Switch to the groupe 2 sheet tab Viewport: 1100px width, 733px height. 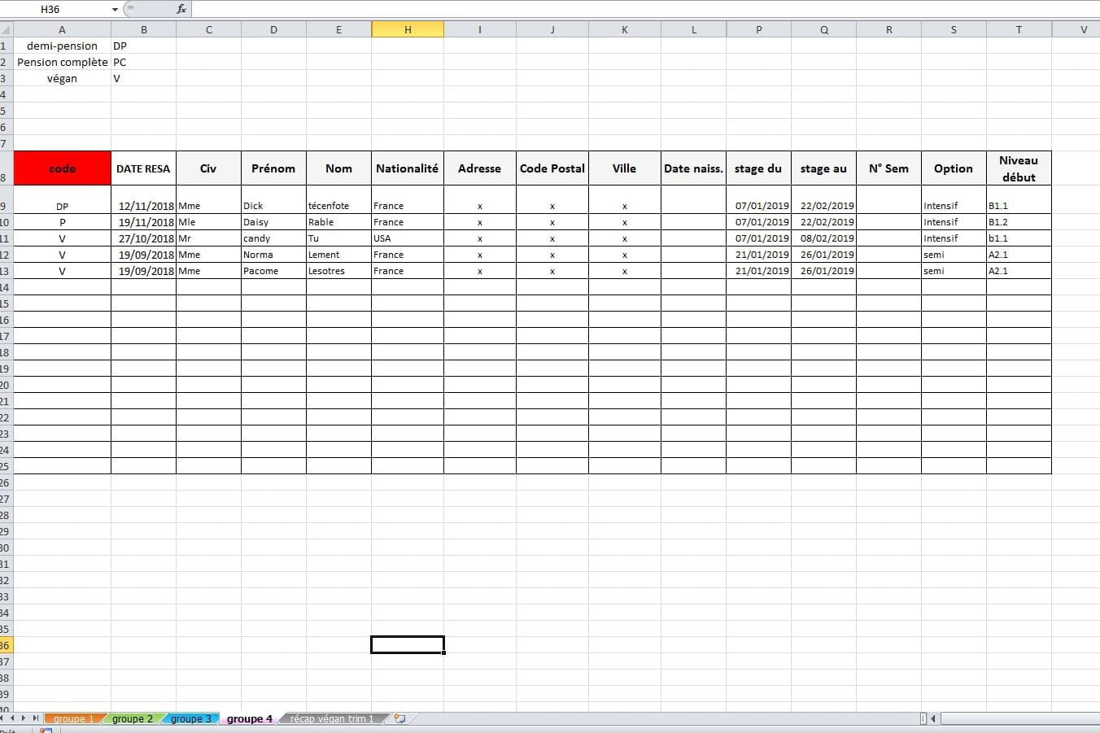133,719
